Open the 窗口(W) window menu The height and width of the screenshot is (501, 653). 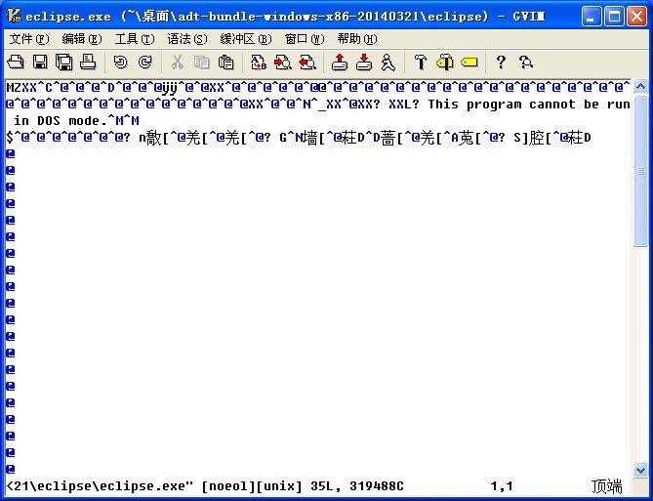[303, 39]
